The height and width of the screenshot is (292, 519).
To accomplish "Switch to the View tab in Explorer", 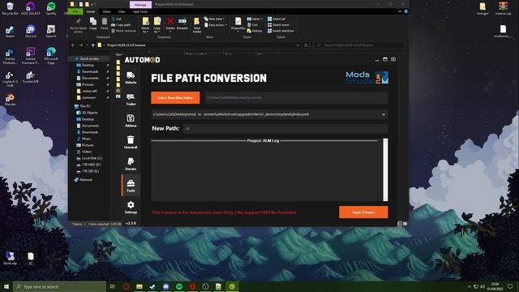I will [x=122, y=11].
